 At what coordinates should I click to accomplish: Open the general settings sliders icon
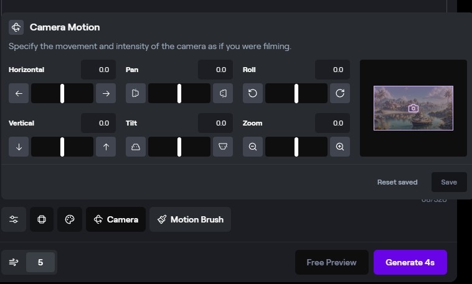(x=14, y=219)
